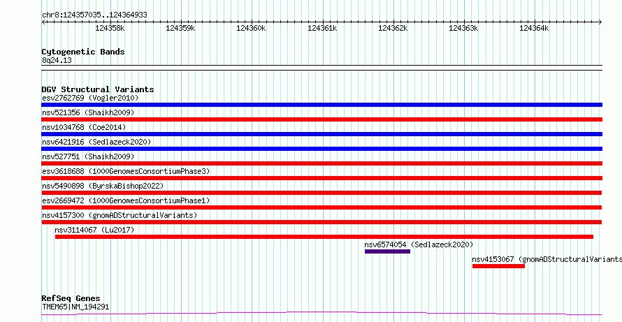
Task: Click the esv3618688 label text
Action: tap(126, 171)
